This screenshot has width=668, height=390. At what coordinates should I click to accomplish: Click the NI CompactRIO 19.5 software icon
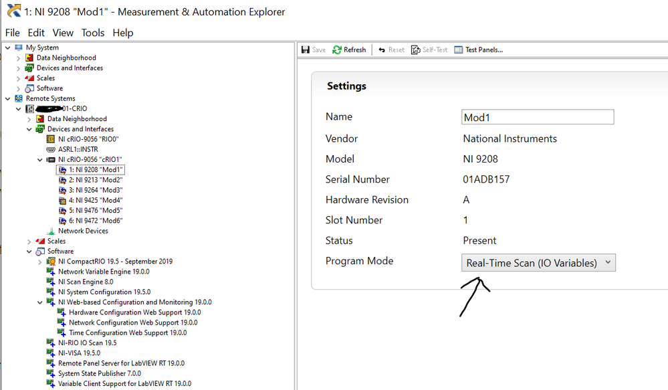(x=51, y=262)
